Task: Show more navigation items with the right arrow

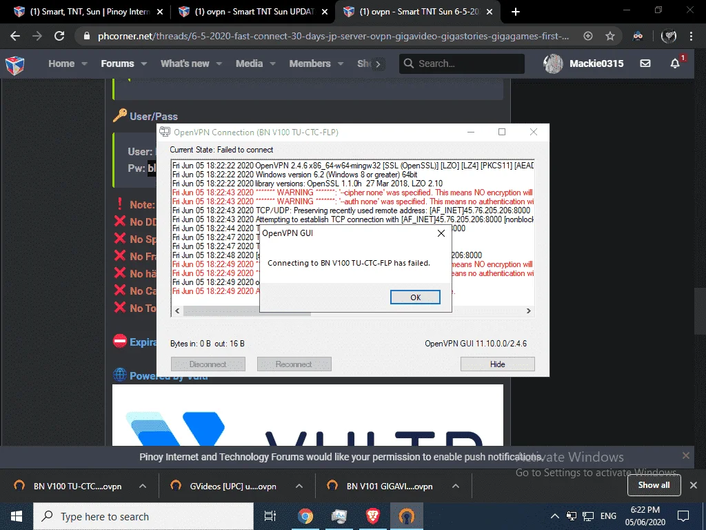Action: [x=378, y=64]
